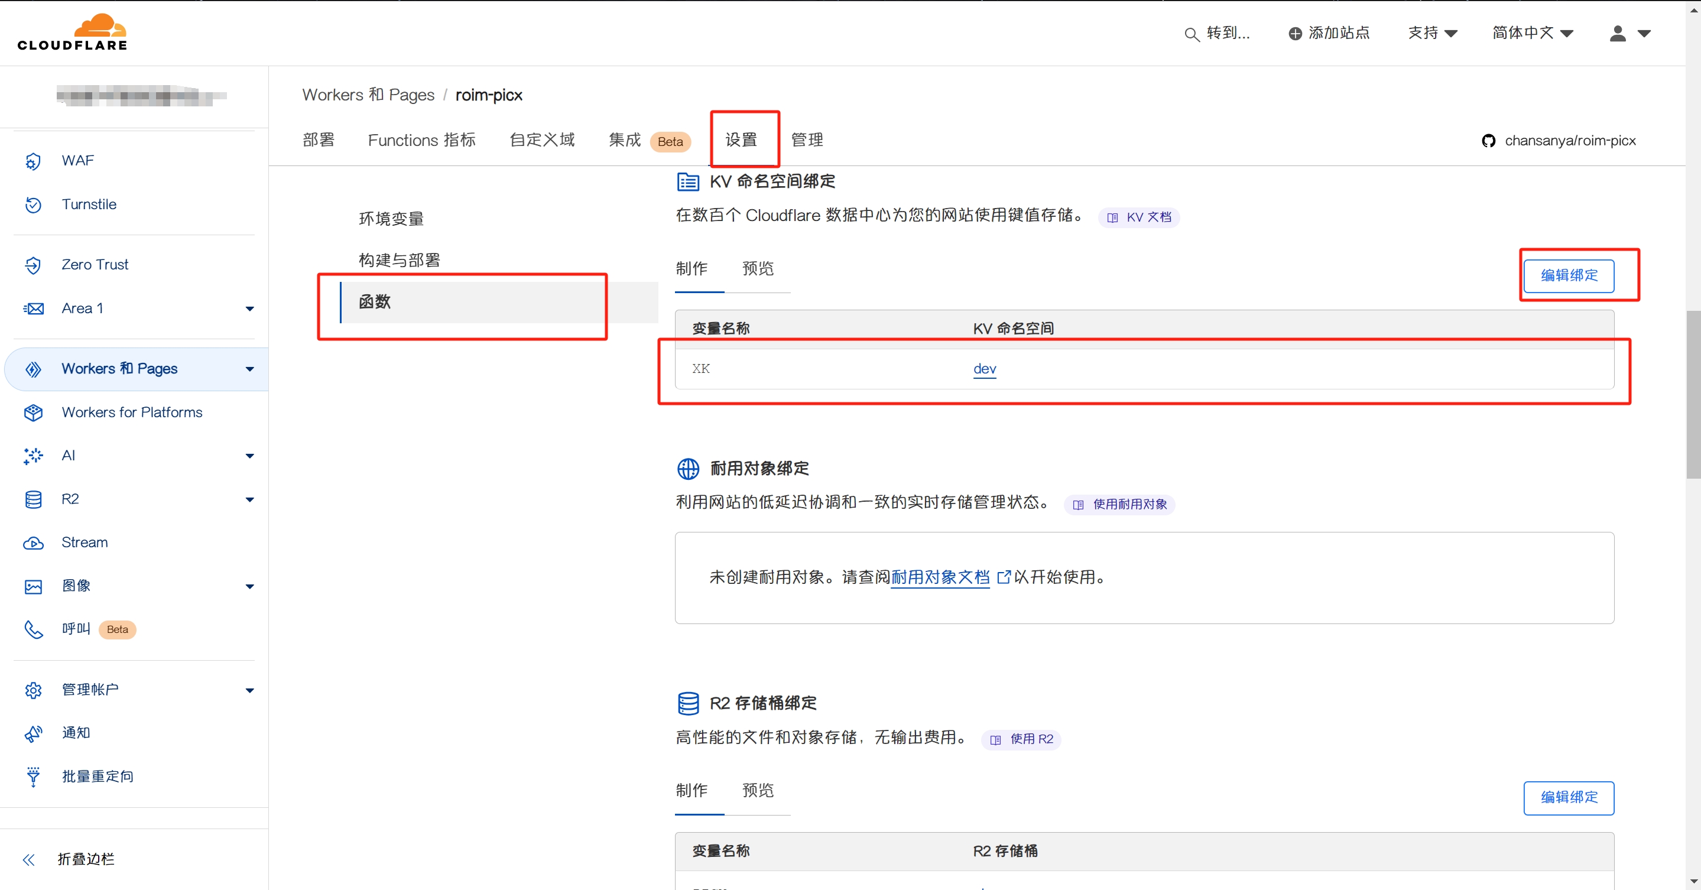This screenshot has width=1701, height=890.
Task: Switch to the 自定义域 tab
Action: click(x=541, y=139)
